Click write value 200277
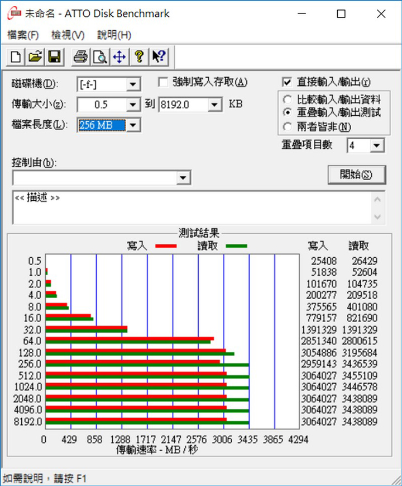This screenshot has height=486, width=402. click(x=321, y=295)
